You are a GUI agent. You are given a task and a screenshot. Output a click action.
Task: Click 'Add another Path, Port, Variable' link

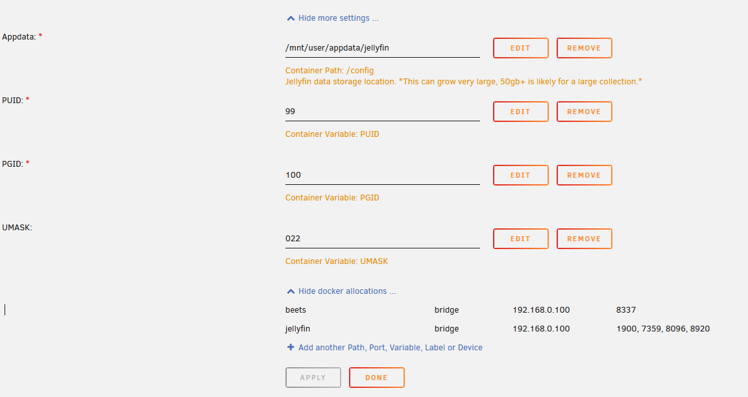coord(390,348)
